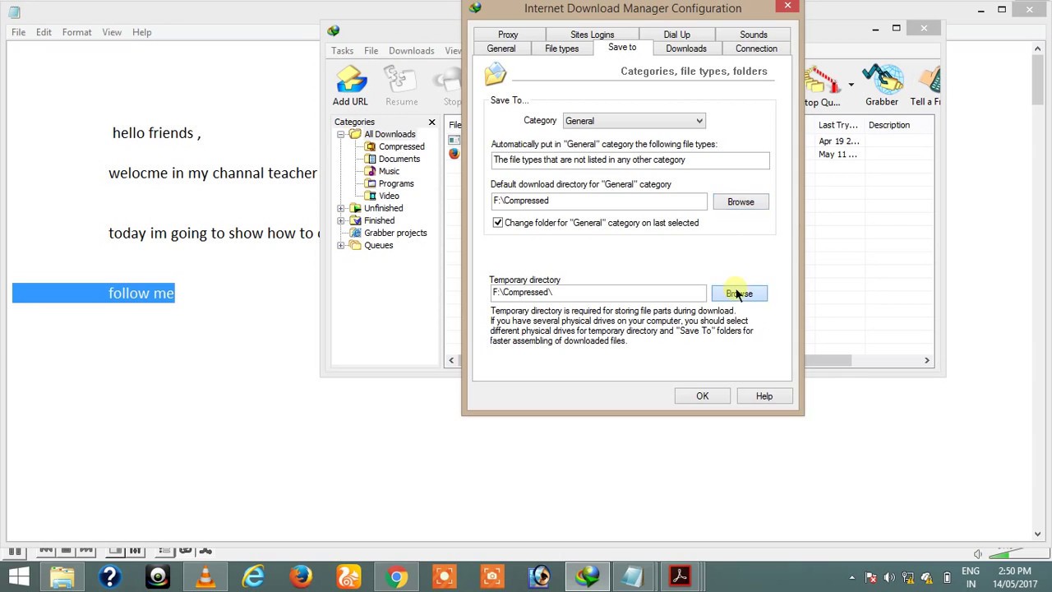
Task: Select the Music category folder
Action: click(x=382, y=171)
